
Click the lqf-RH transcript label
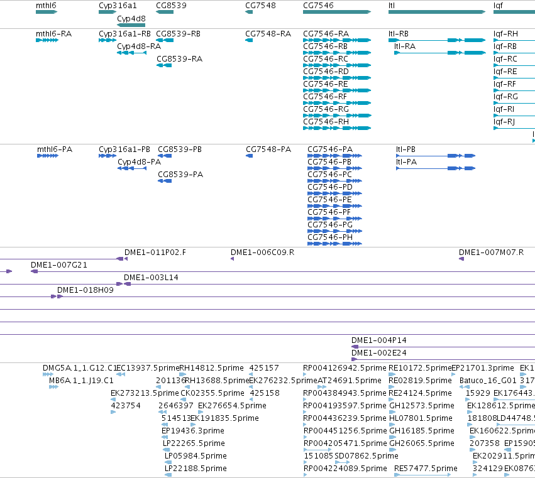(x=505, y=34)
